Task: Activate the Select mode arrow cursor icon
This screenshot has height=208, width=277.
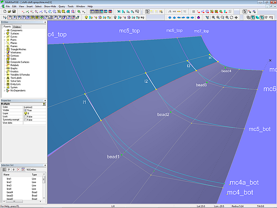Action: (147, 12)
